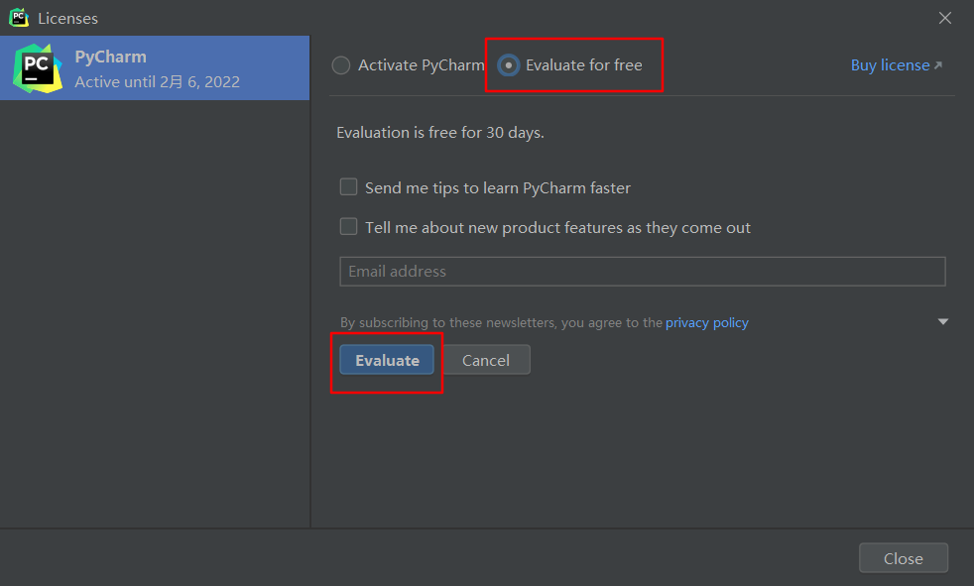Click the Evaluate button
Image resolution: width=974 pixels, height=586 pixels.
pos(387,360)
